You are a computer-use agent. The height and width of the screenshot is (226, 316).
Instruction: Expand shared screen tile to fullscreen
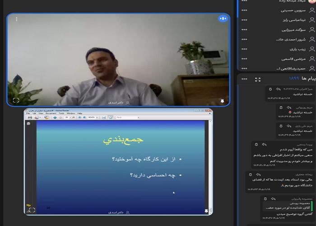(x=32, y=210)
